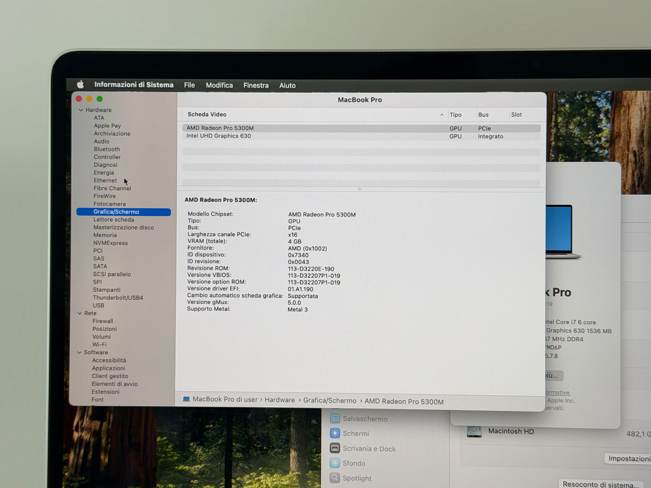651x488 pixels.
Task: Toggle sort arrow in Scheda Video column
Action: pos(442,115)
